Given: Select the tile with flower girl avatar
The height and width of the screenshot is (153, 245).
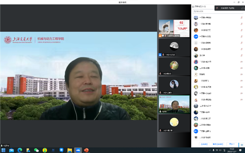Looking at the screenshot, I should [174, 67].
